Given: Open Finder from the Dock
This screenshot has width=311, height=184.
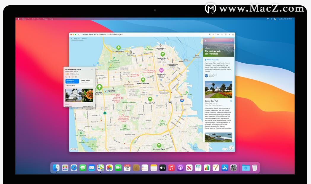Looking at the screenshot, I should tap(56, 168).
